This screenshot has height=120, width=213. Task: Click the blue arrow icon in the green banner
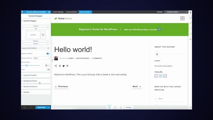click(x=159, y=29)
